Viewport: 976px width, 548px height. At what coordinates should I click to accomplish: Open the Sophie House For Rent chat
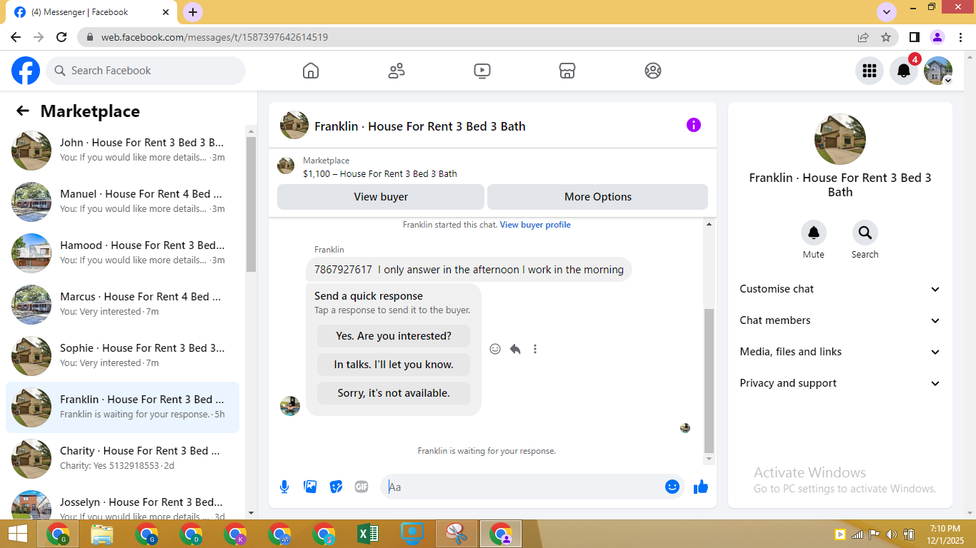(123, 356)
